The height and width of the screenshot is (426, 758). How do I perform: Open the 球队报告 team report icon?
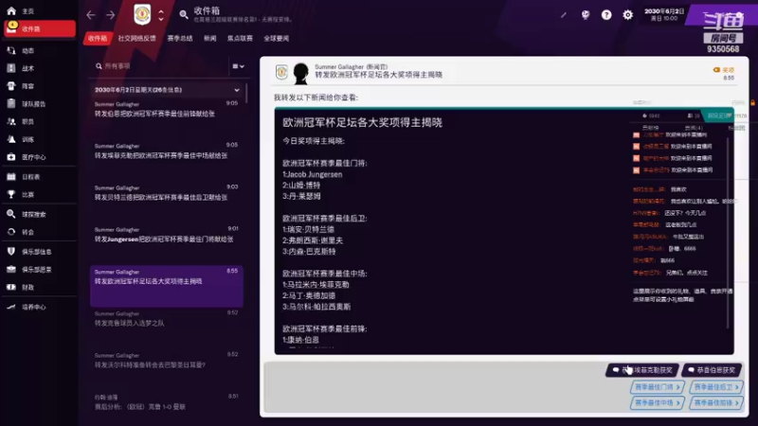[11, 103]
